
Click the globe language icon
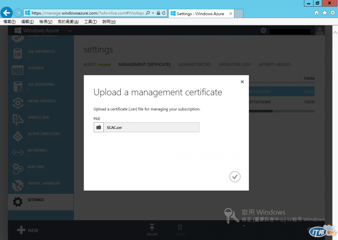click(263, 30)
